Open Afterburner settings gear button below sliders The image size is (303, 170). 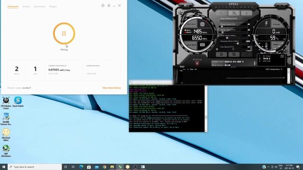tap(221, 55)
